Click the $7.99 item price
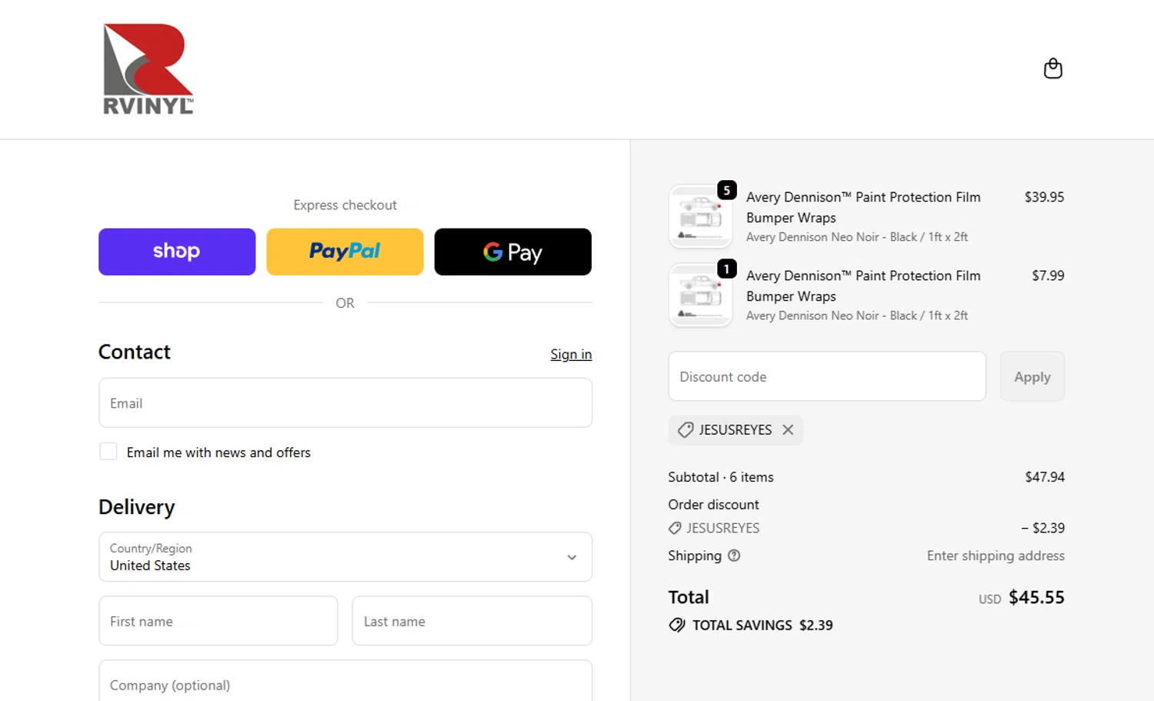Viewport: 1154px width, 701px height. pyautogui.click(x=1048, y=275)
